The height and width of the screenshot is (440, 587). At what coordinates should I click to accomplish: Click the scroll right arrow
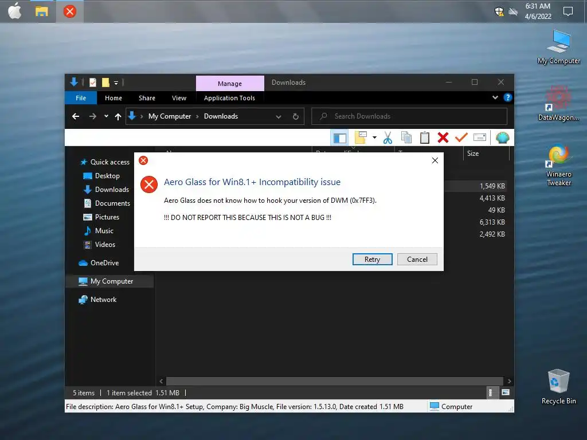point(509,381)
